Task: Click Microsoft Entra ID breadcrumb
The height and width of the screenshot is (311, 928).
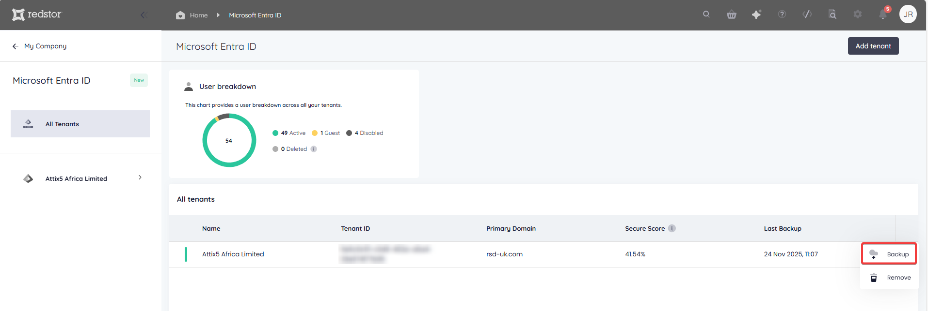Action: (x=255, y=15)
